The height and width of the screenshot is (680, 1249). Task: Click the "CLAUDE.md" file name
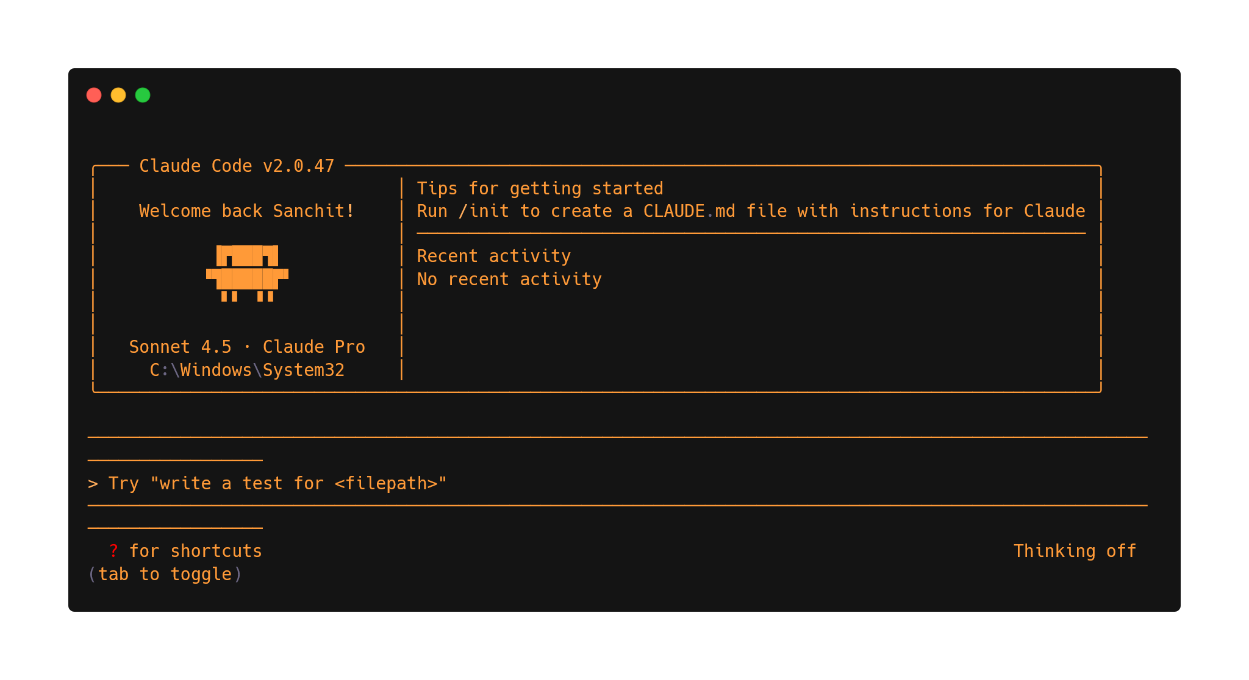689,211
